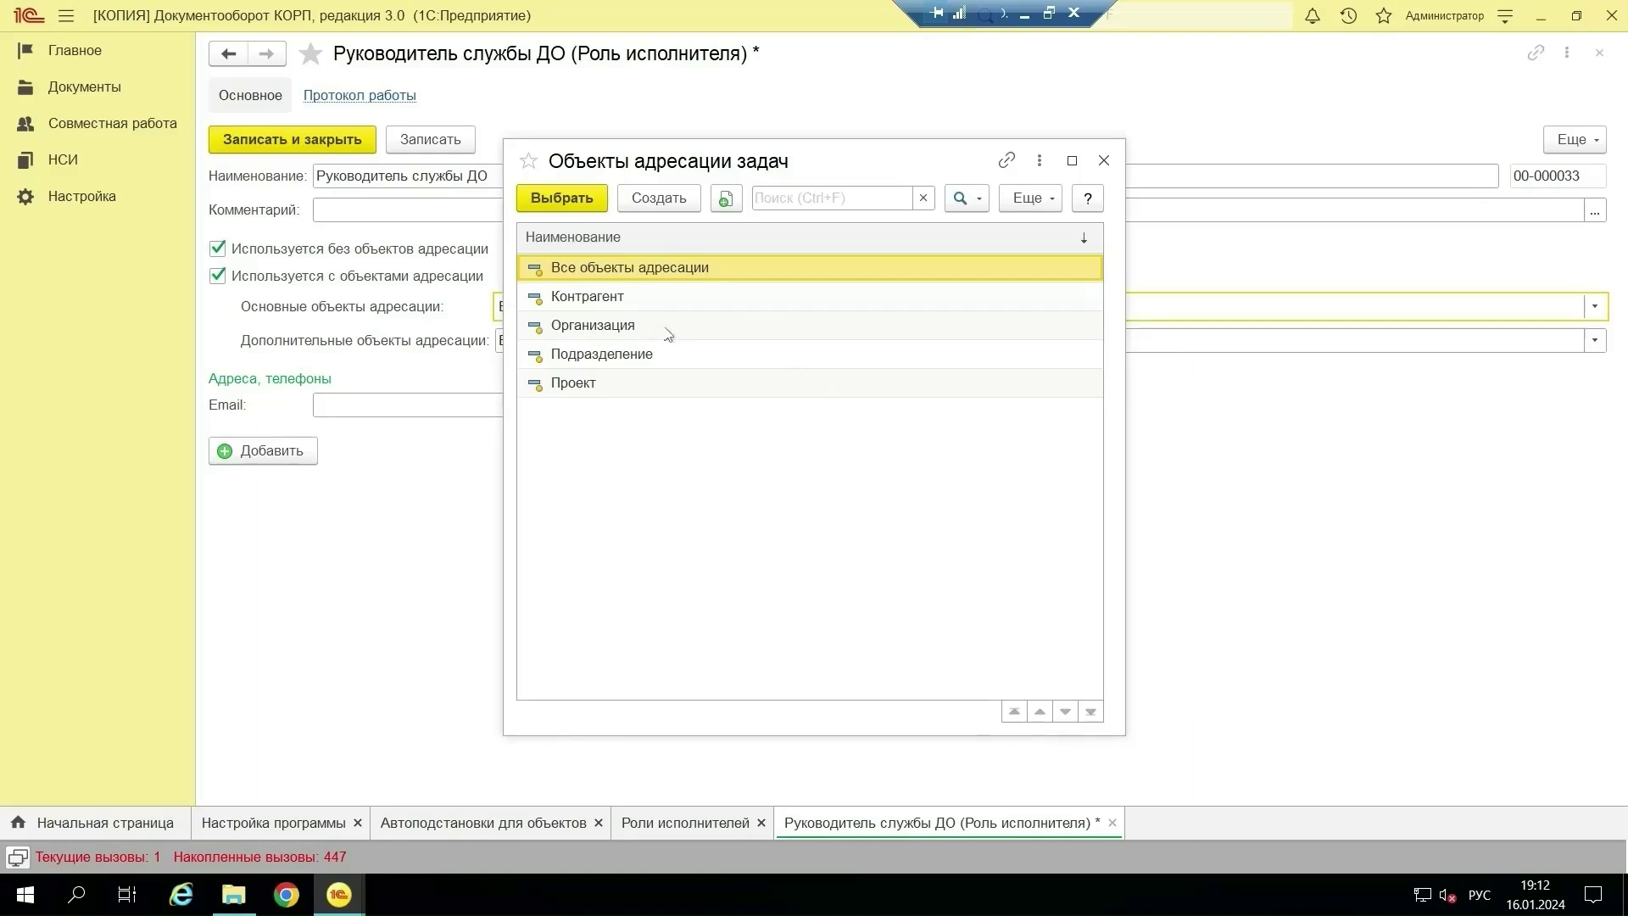Launch Chrome from the Windows taskbar
This screenshot has height=916, width=1628.
tap(287, 895)
